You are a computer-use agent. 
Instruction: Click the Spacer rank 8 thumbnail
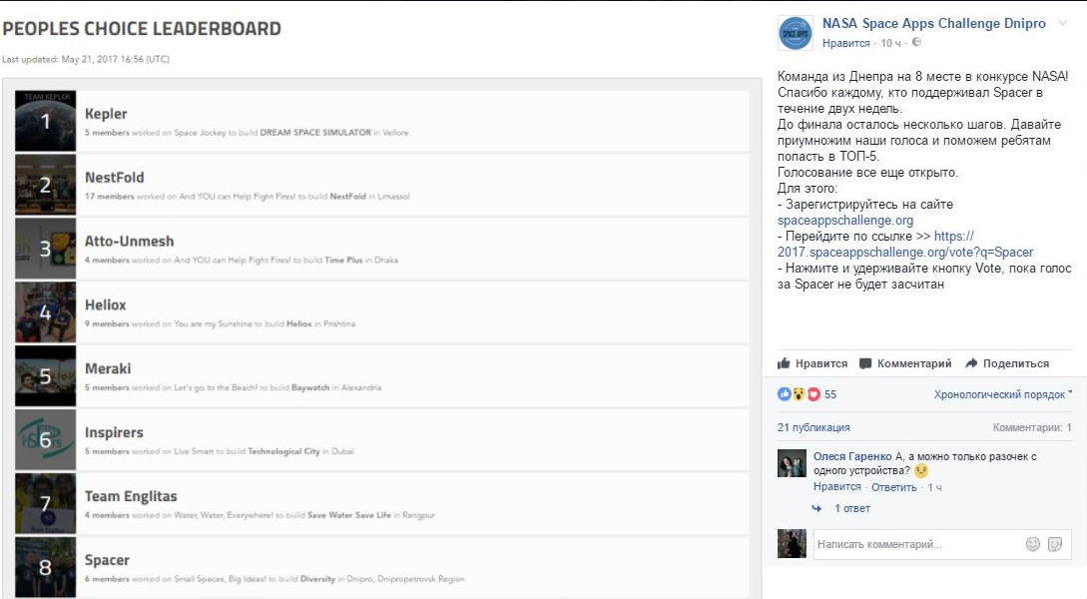point(45,567)
